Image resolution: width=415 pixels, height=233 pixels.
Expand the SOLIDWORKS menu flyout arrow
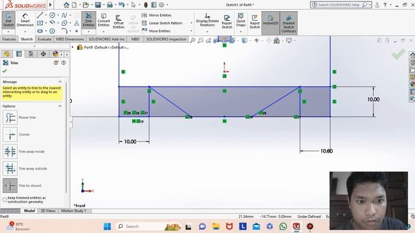coord(51,5)
